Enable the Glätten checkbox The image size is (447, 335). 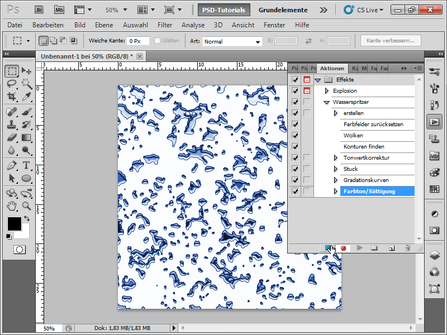pyautogui.click(x=157, y=41)
